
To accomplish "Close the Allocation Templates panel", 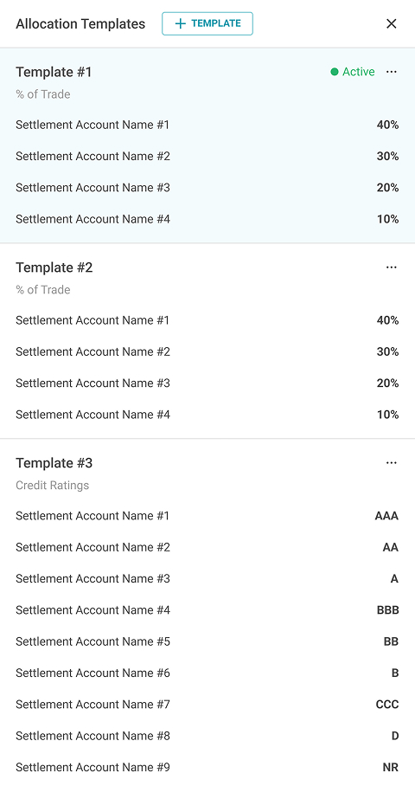I will tap(392, 23).
